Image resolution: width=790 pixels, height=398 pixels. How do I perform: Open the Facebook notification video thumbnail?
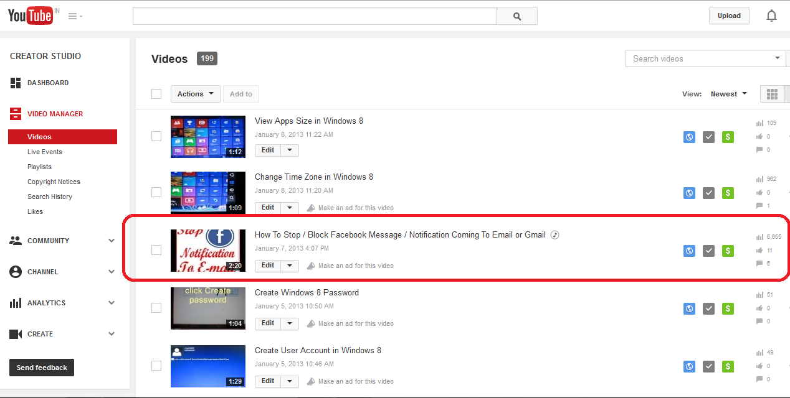click(208, 251)
